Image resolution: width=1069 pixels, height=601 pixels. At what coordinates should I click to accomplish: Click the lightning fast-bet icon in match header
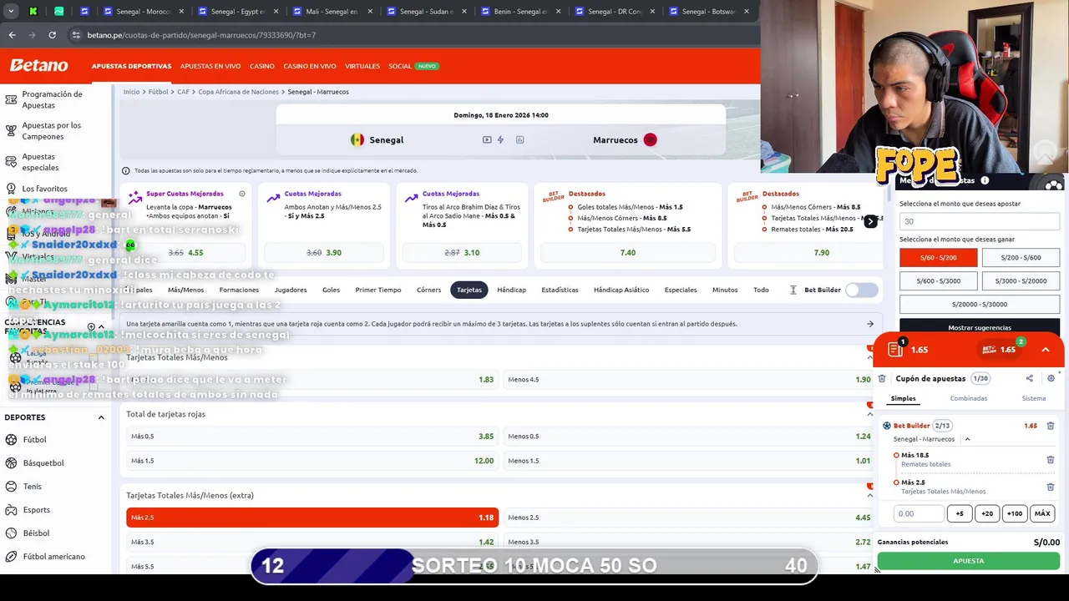(x=501, y=139)
